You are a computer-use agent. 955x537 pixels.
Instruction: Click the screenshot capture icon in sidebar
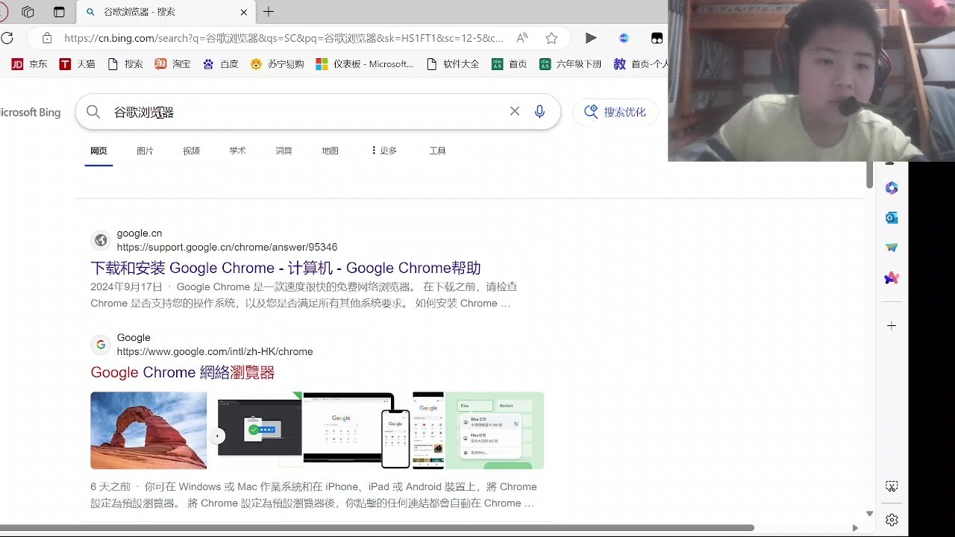[892, 486]
